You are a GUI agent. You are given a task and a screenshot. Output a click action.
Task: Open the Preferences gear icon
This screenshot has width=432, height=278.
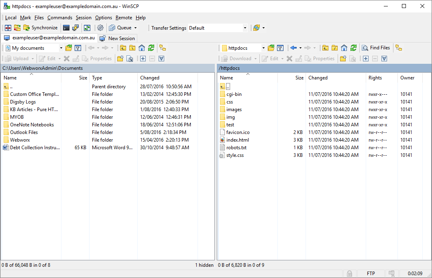(x=100, y=28)
